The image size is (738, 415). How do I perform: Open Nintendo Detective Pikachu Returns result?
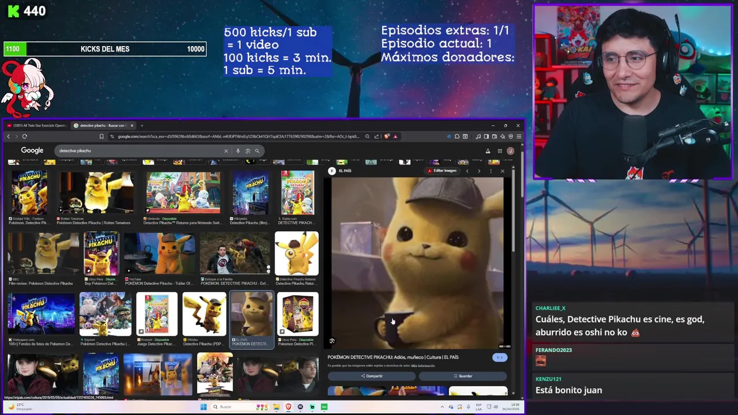(x=182, y=197)
